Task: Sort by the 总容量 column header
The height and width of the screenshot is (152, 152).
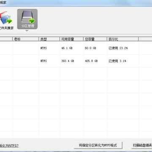Action: (x=95, y=39)
